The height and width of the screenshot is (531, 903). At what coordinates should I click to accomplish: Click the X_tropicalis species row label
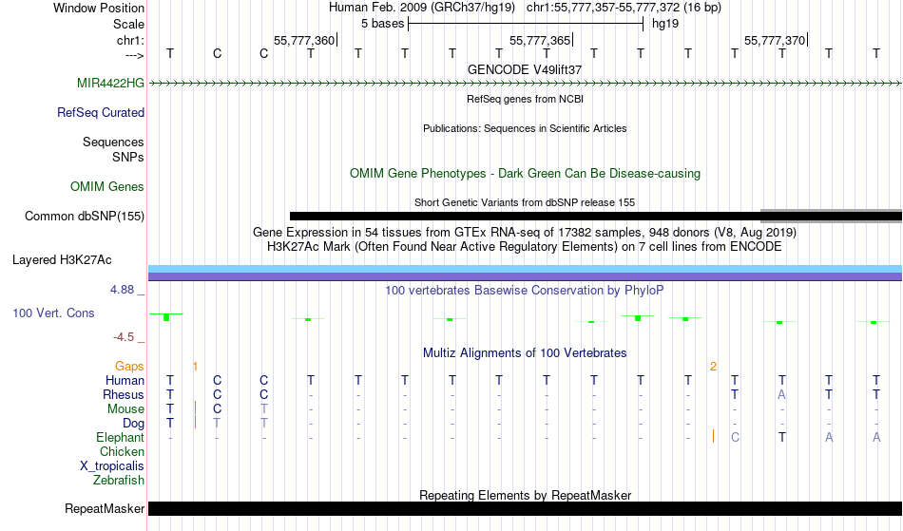coord(112,466)
